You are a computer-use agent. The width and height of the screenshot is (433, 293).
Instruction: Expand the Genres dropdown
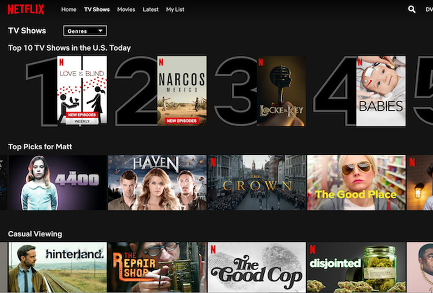point(85,31)
